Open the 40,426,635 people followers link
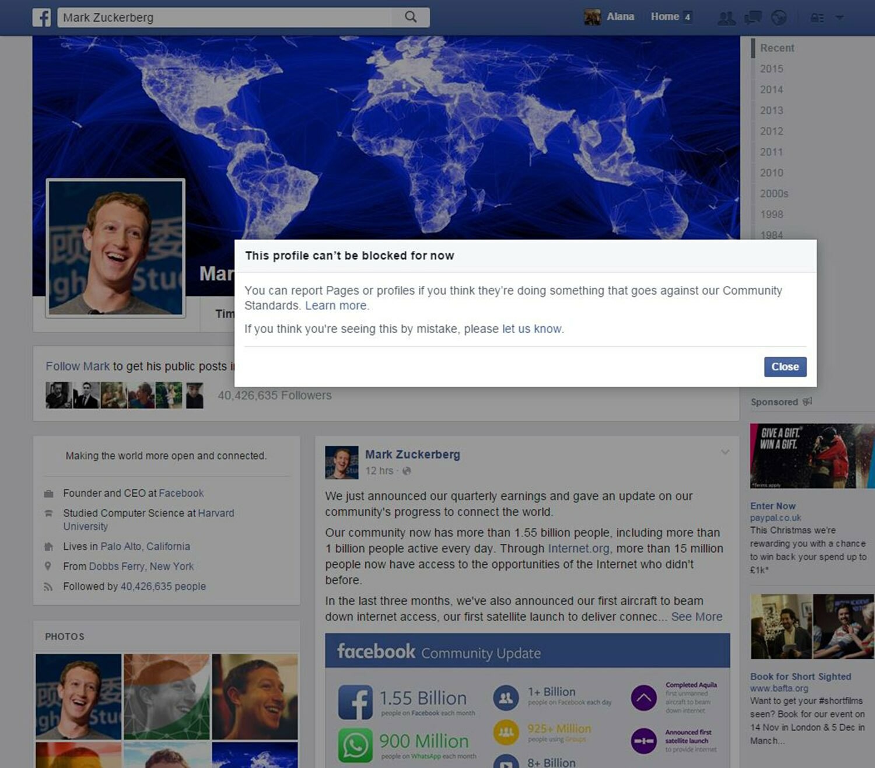This screenshot has height=768, width=875. pos(163,587)
